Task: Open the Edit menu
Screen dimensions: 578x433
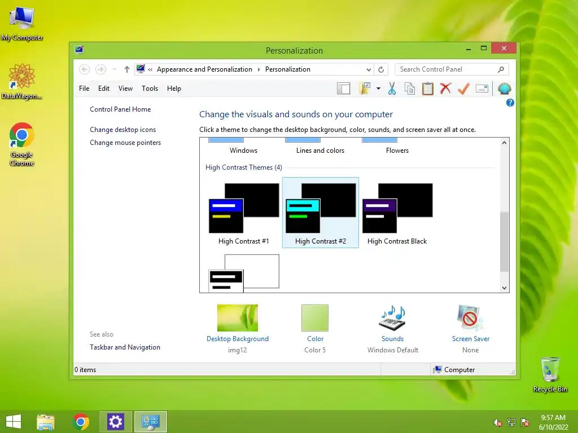Action: [x=104, y=89]
